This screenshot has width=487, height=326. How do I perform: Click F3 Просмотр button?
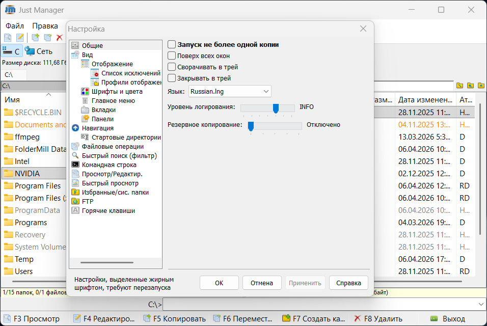coord(32,318)
